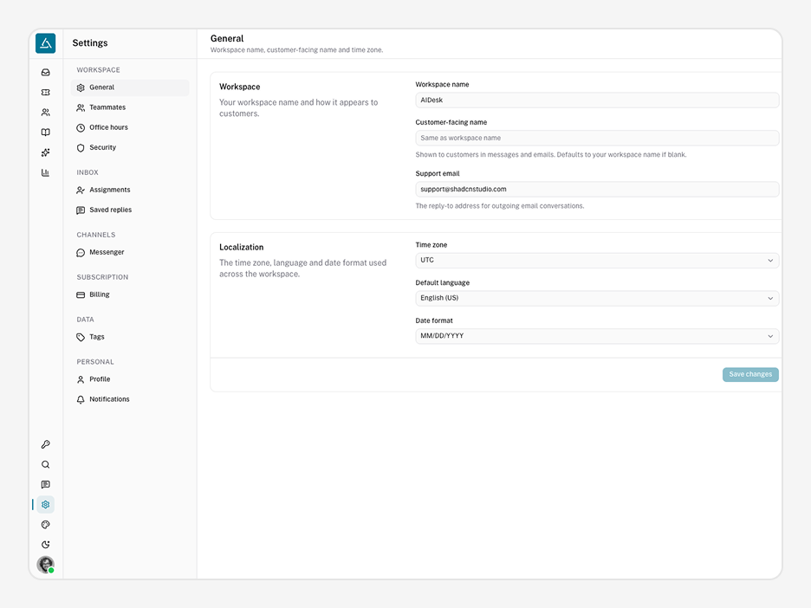811x608 pixels.
Task: Click the active settings gear rail icon
Action: click(x=46, y=505)
